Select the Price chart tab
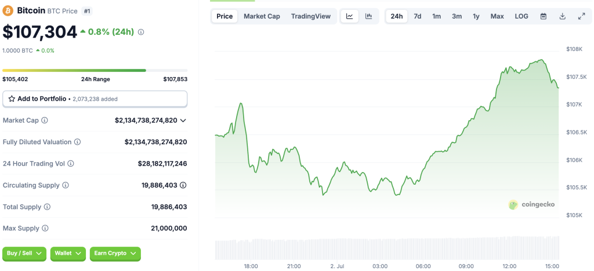 224,16
